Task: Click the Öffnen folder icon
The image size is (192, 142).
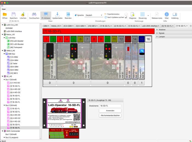Action: click(x=5, y=15)
